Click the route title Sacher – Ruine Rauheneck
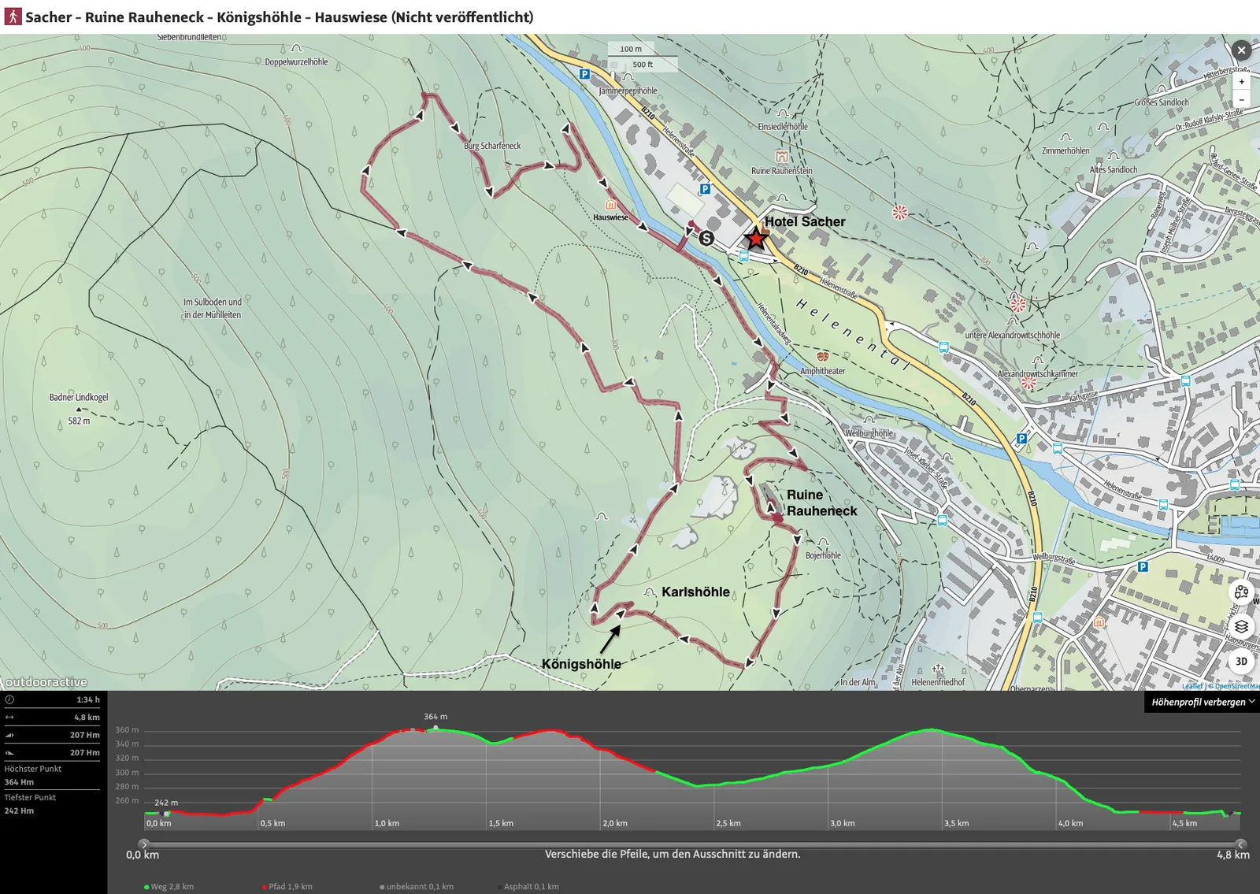The image size is (1260, 894). (279, 17)
